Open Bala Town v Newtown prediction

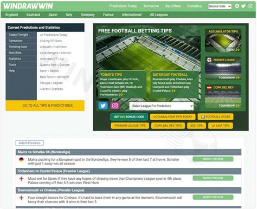[x=54, y=77]
